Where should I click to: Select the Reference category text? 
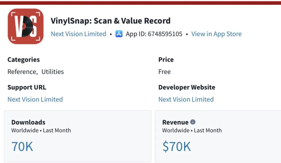tap(22, 72)
